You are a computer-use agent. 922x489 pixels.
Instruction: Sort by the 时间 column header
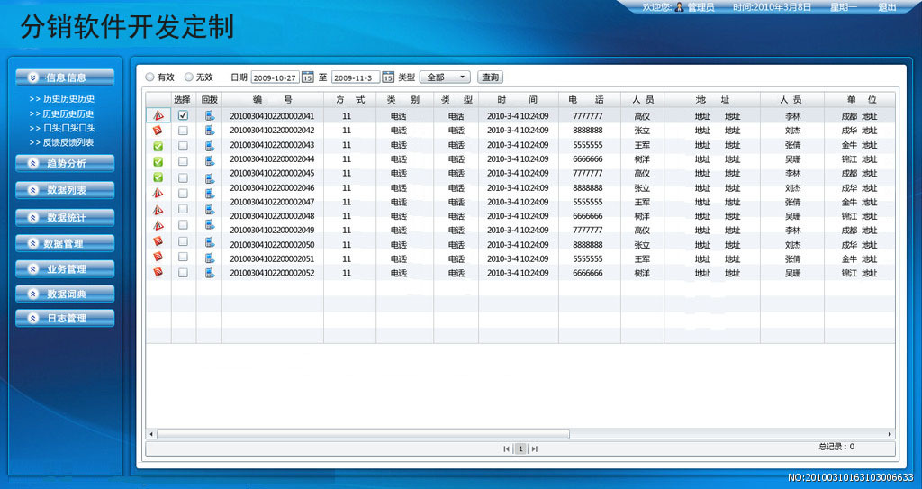tap(518, 100)
